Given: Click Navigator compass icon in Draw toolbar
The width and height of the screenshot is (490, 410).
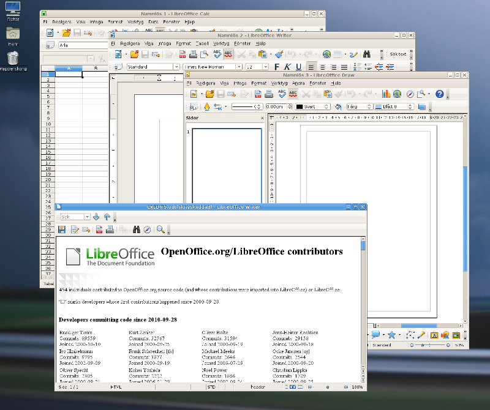Looking at the screenshot, I should (410, 94).
